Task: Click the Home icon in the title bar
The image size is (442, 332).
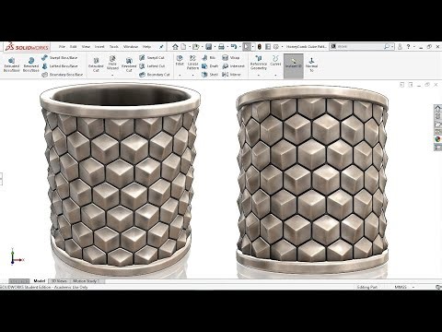Action: (x=175, y=47)
